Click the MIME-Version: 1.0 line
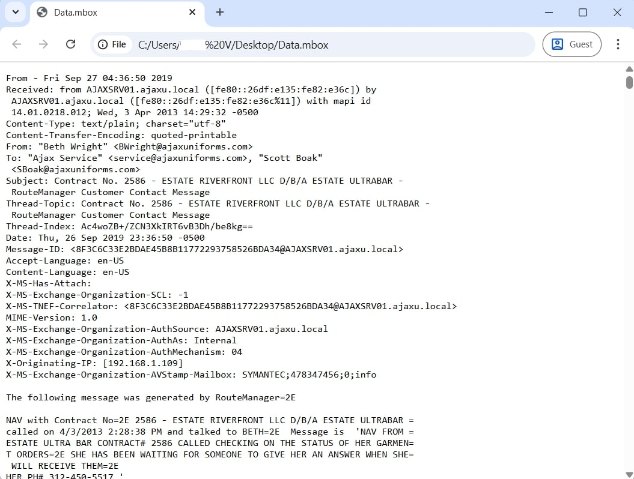Image resolution: width=634 pixels, height=479 pixels. pos(52,318)
